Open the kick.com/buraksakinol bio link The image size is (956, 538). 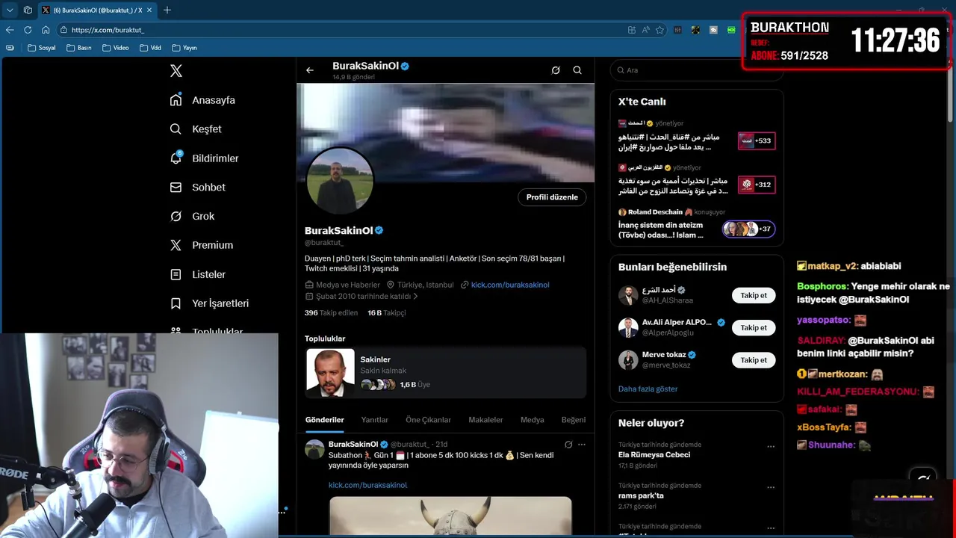click(510, 285)
